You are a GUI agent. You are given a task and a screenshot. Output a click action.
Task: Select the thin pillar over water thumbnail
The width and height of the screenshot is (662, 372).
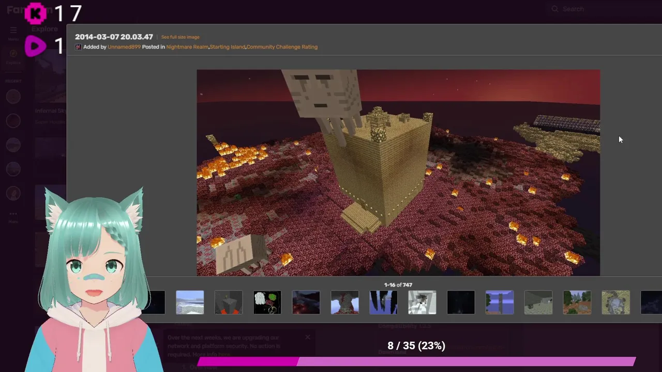pos(500,302)
